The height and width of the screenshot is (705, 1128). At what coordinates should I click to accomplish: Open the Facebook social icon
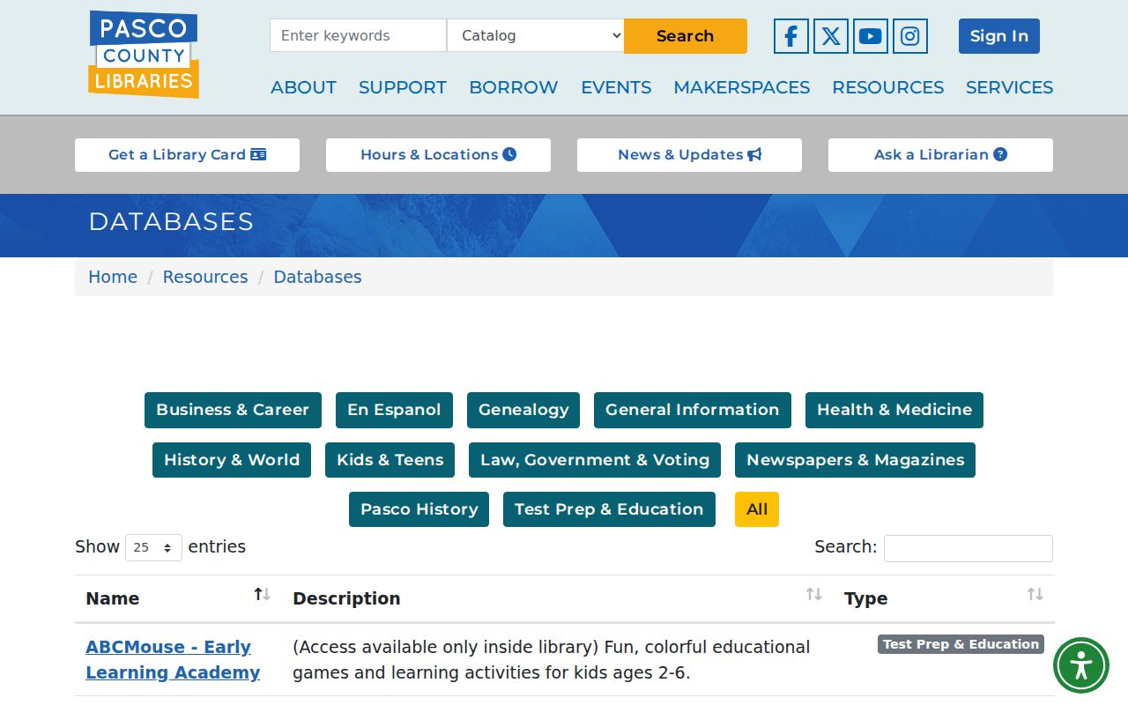tap(790, 36)
